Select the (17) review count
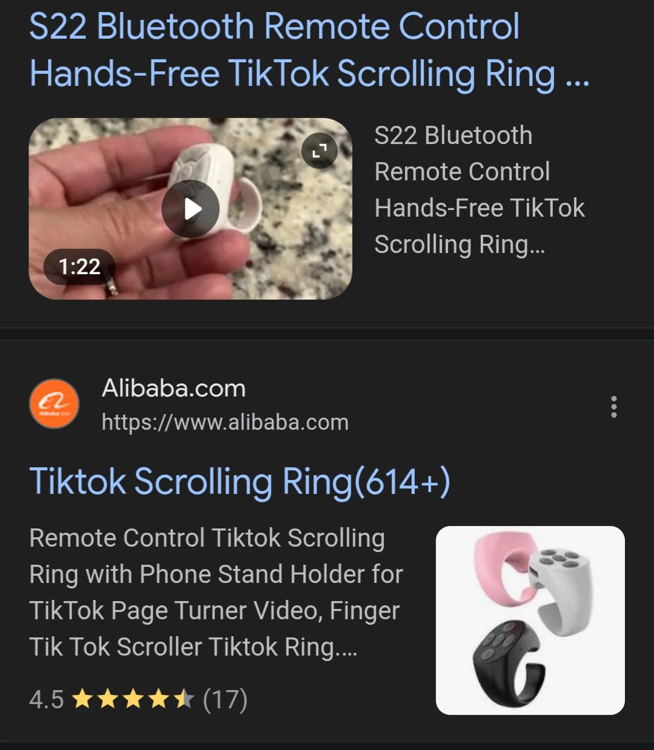This screenshot has width=654, height=750. (225, 700)
